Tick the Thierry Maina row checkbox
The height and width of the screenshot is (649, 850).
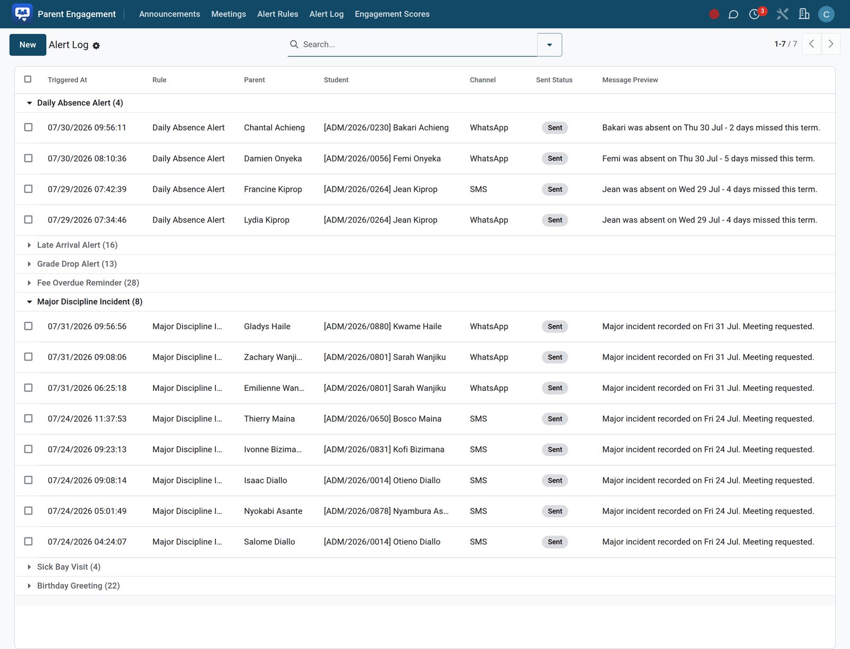click(x=28, y=419)
